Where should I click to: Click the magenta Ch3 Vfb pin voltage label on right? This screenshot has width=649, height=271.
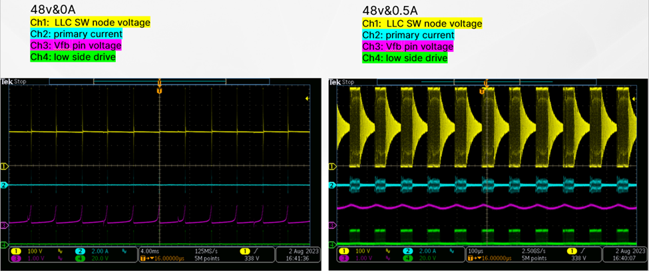pyautogui.click(x=407, y=47)
